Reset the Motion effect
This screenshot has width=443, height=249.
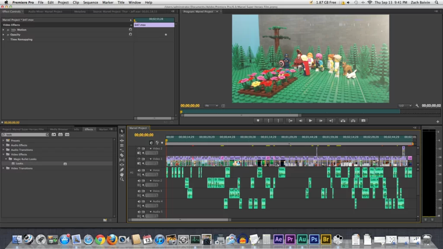(x=130, y=29)
